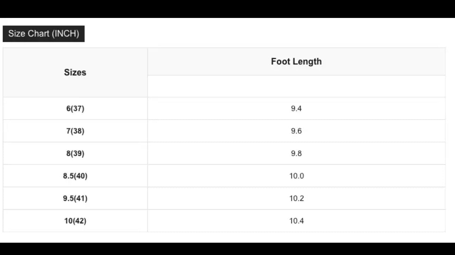Pick the 8.5(40) size cell
This screenshot has height=255, width=455.
(x=75, y=176)
